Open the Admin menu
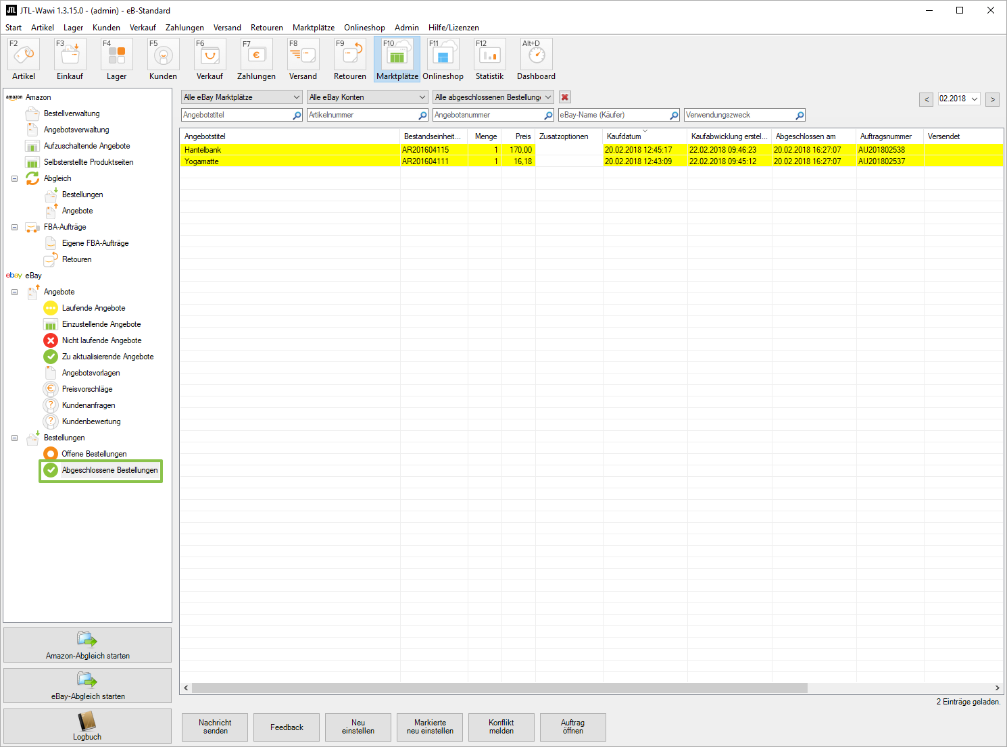Viewport: 1007px width, 747px height. click(x=407, y=28)
